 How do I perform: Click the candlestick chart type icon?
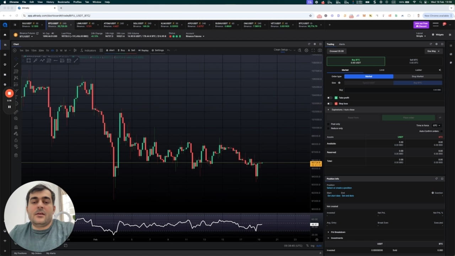75,50
